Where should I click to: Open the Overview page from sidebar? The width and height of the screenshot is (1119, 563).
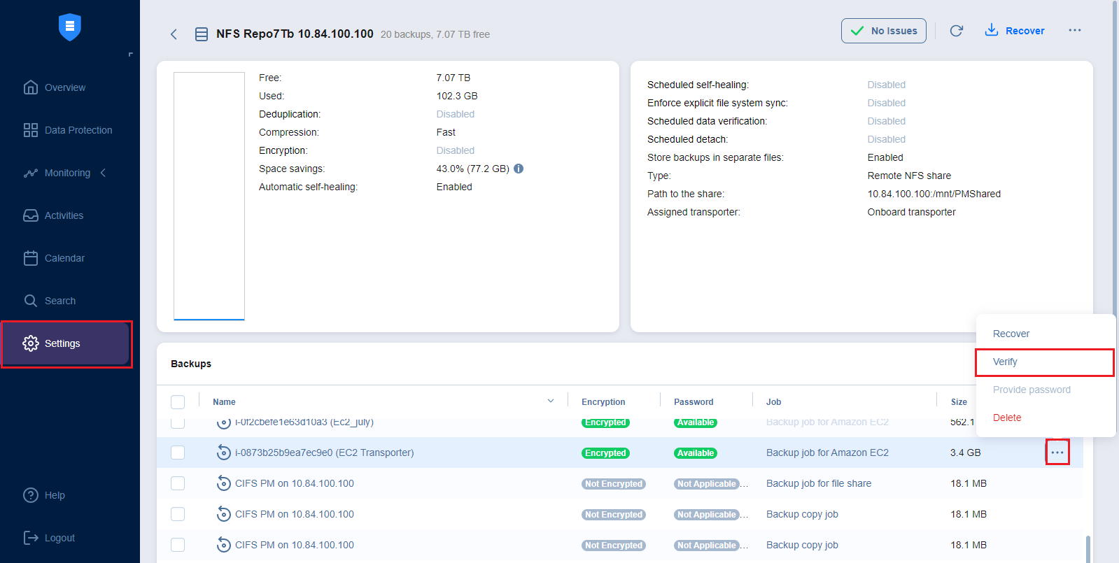(x=64, y=87)
